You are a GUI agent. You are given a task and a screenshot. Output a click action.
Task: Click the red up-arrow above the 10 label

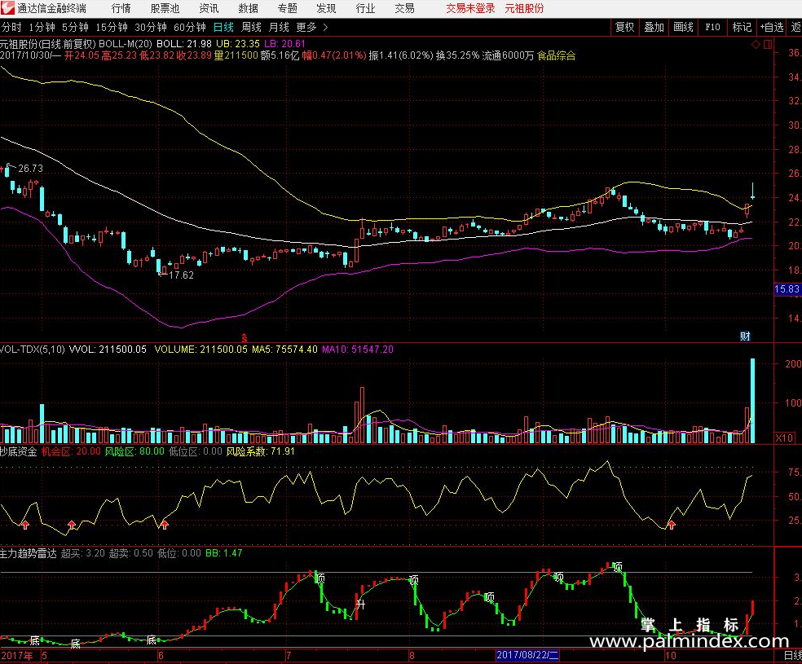coord(672,525)
